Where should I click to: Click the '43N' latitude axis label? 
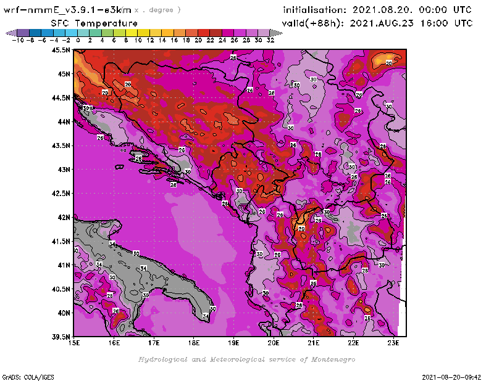tap(64, 170)
